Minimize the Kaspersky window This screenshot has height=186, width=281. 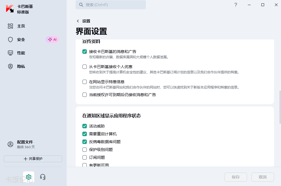tap(249, 5)
